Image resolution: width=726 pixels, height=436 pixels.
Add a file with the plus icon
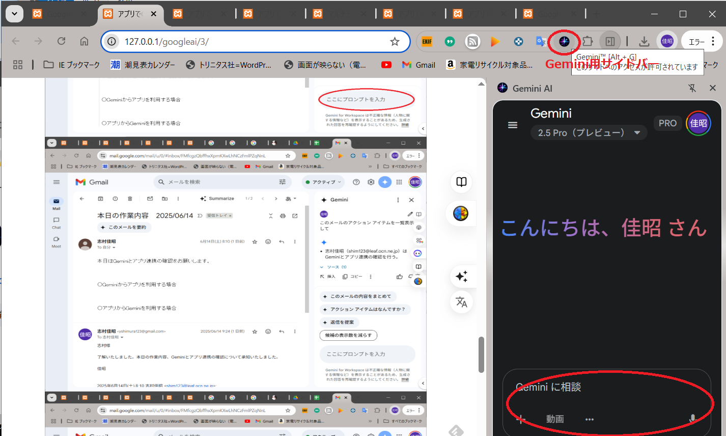(520, 419)
